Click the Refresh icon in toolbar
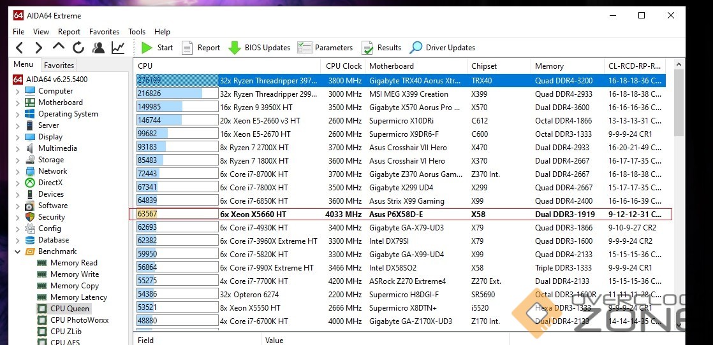The height and width of the screenshot is (345, 713). click(x=78, y=48)
